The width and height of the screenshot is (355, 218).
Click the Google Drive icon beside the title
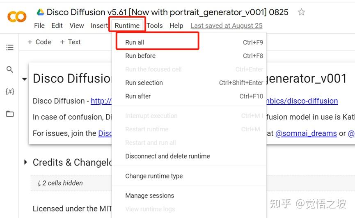click(41, 12)
